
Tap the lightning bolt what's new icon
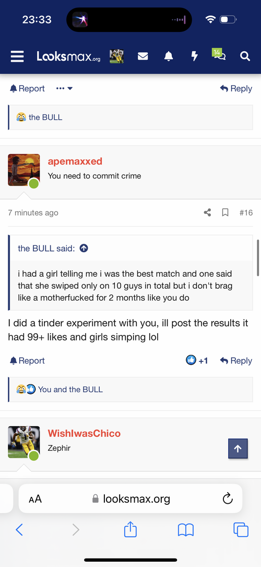[194, 56]
